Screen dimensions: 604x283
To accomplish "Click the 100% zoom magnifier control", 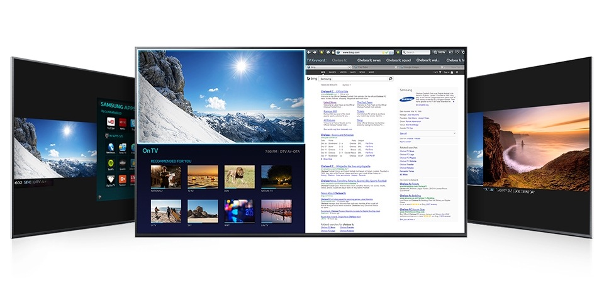I will pos(440,52).
